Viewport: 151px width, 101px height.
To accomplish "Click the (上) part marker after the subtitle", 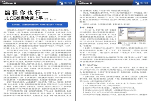I will [46, 19].
